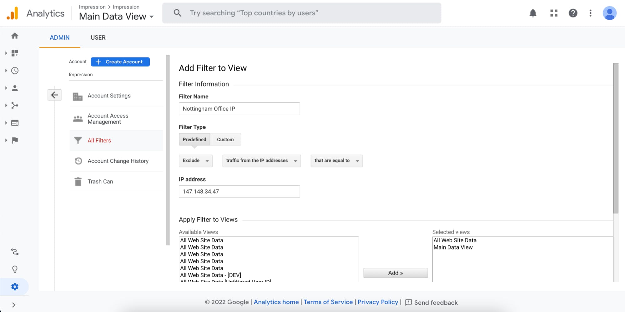Open the Home icon in sidebar
Image resolution: width=625 pixels, height=312 pixels.
click(x=15, y=36)
